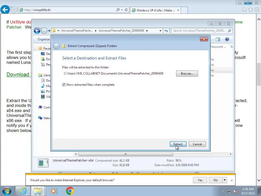Viewport: 261px width, 196px height.
Task: Refresh the Explorer folder view
Action: (166, 31)
